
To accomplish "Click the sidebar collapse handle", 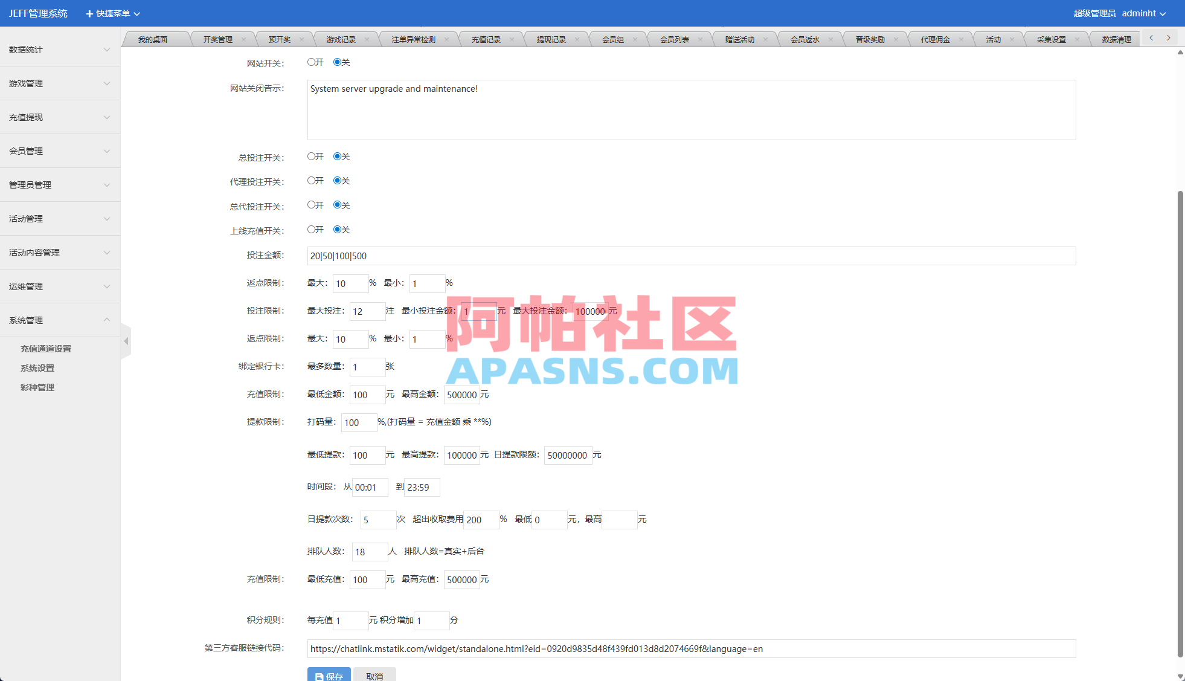I will coord(126,341).
